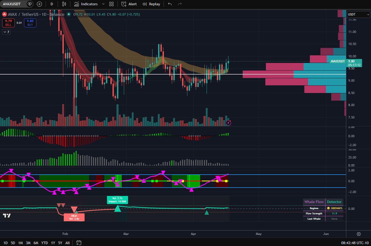Click the Flow Strength 11.9 value
371x246 pixels.
(334, 214)
